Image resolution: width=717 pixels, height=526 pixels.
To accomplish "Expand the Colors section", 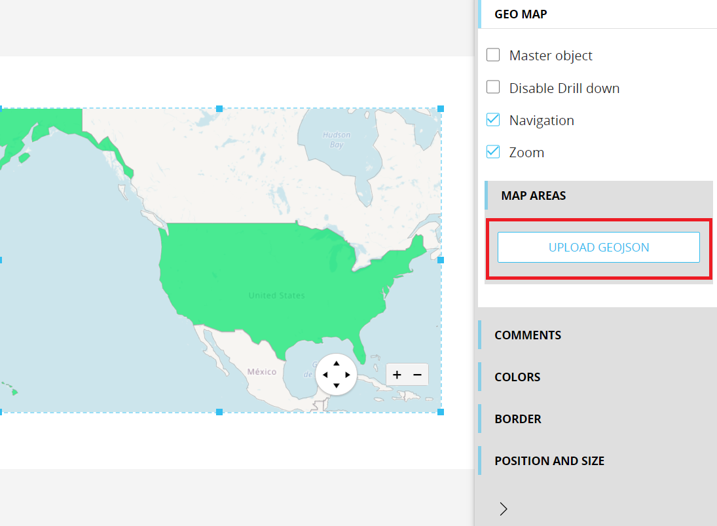I will (x=517, y=377).
